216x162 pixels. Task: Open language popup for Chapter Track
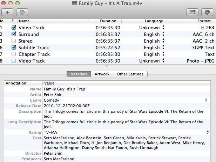point(163,54)
